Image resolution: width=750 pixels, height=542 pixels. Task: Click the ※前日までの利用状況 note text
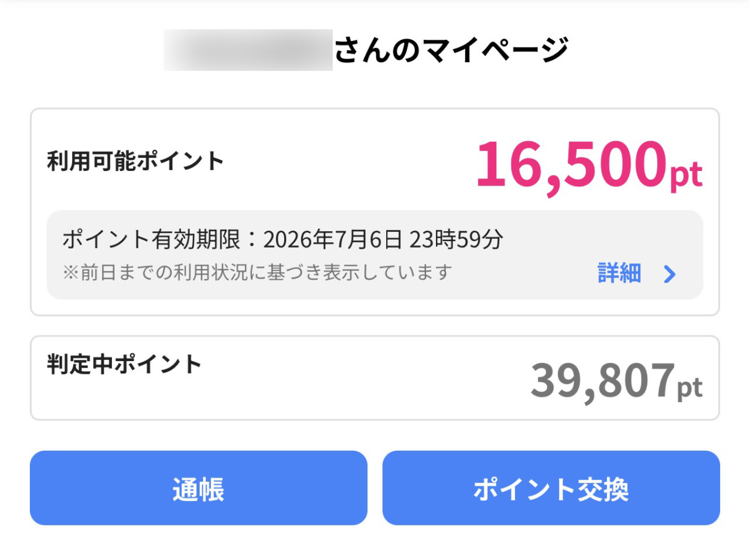[x=258, y=272]
